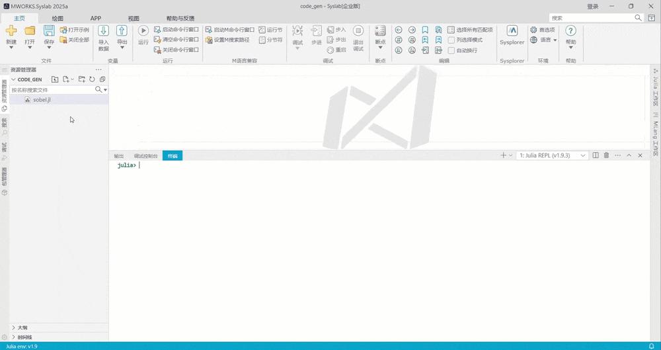
Task: Switch to the APP ribbon tab
Action: tap(96, 18)
